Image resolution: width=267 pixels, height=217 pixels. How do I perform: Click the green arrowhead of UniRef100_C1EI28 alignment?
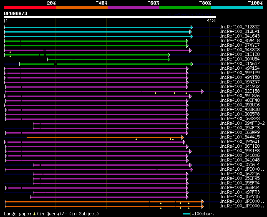(x=169, y=55)
